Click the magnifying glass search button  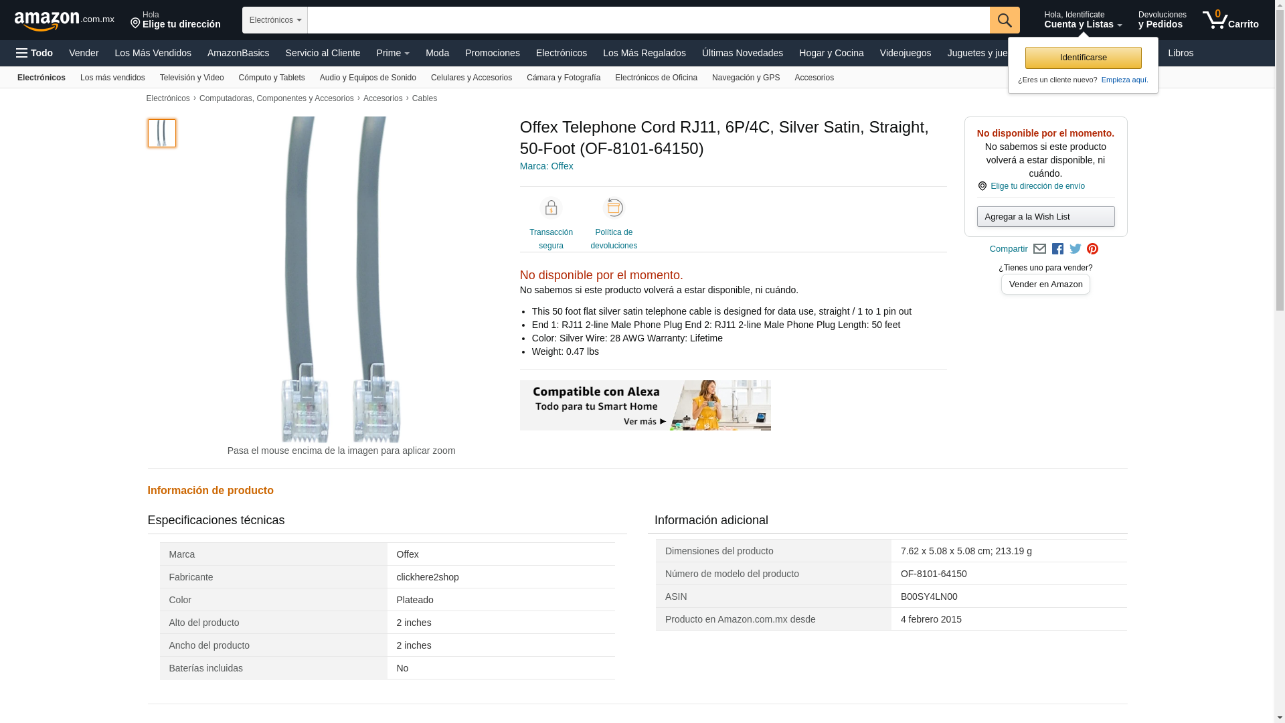(1004, 20)
